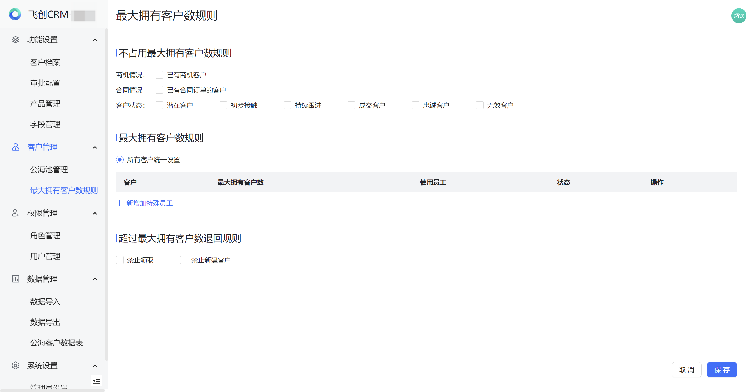The height and width of the screenshot is (392, 754).
Task: Click the plus icon for 新增加特殊员工
Action: [x=119, y=203]
